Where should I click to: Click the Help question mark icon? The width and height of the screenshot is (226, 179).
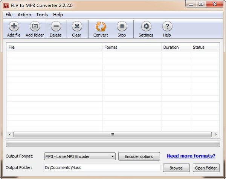tap(167, 26)
